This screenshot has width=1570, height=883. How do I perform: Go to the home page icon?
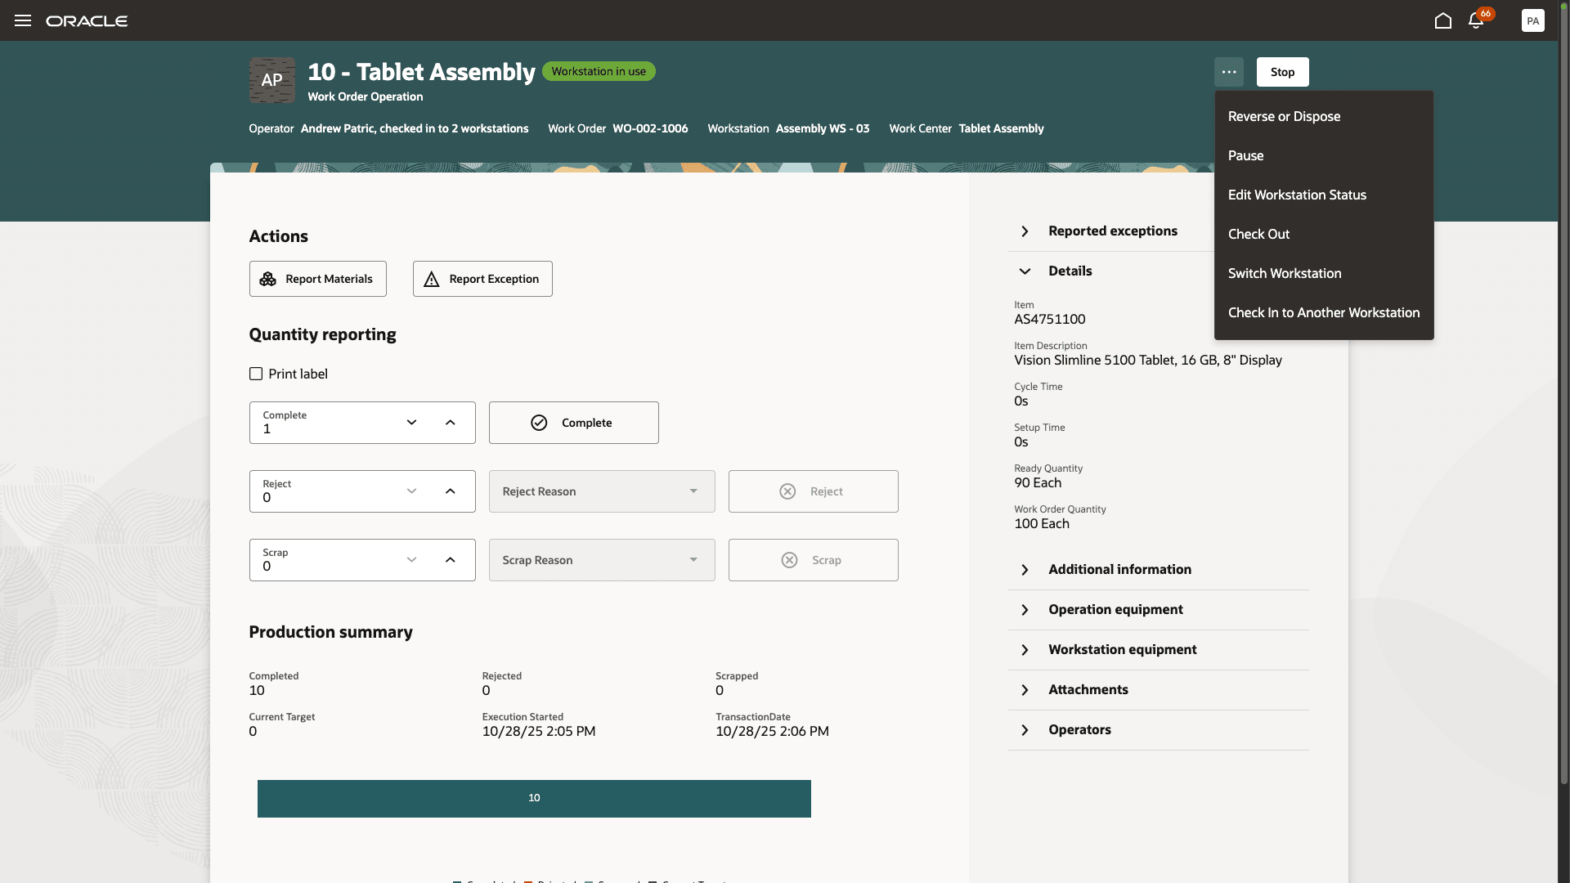coord(1443,20)
